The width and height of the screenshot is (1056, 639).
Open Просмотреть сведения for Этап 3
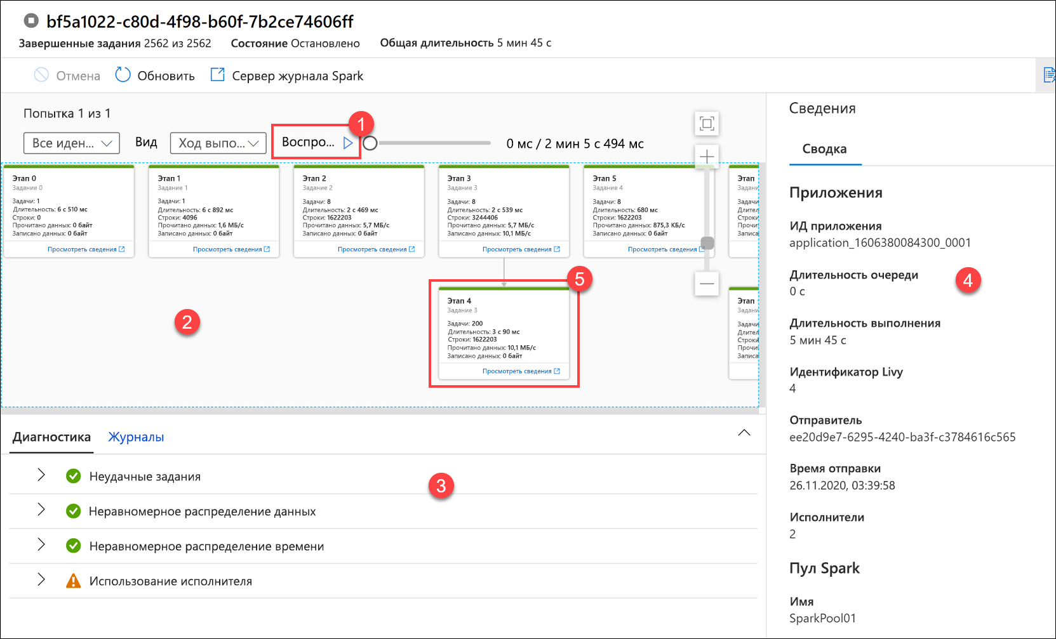(x=521, y=249)
